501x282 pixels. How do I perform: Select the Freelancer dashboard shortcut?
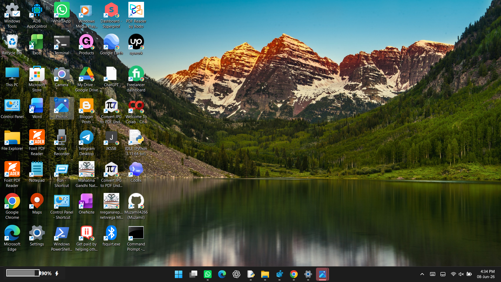[x=136, y=79]
